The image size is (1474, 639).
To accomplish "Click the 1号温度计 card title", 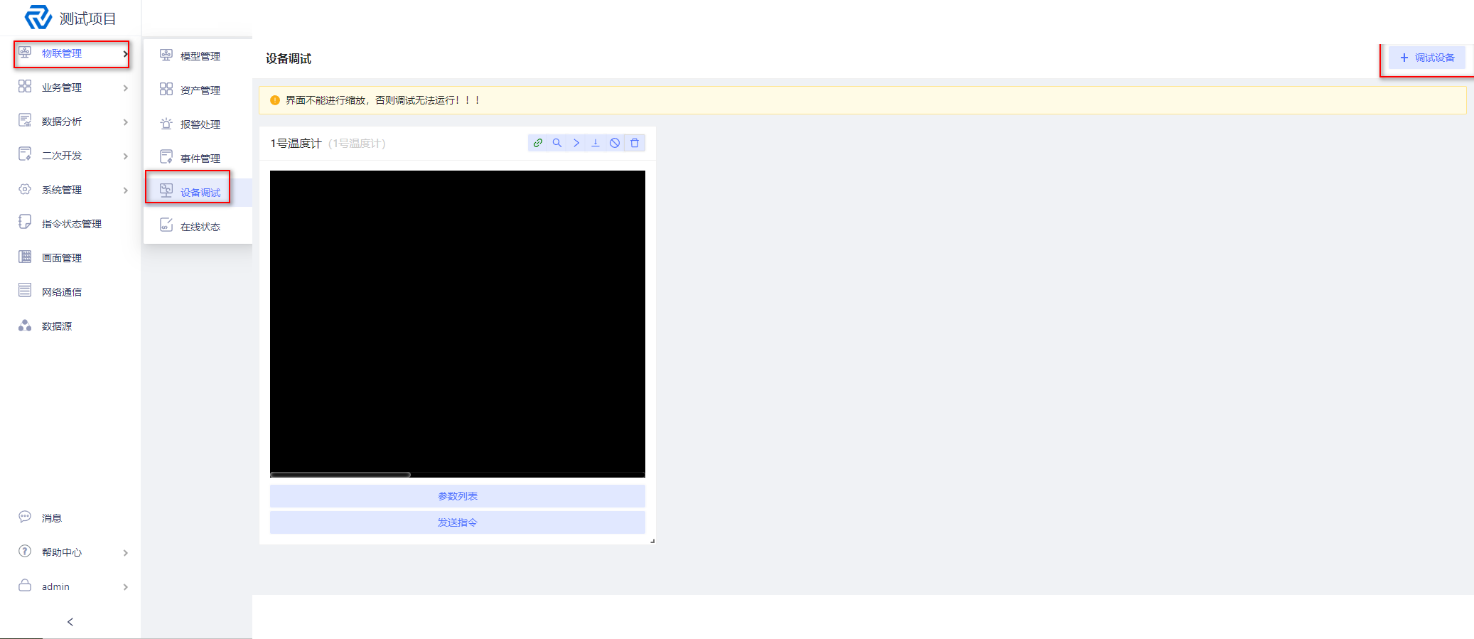I will pyautogui.click(x=296, y=144).
